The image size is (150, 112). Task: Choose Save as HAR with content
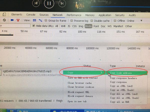click(x=83, y=78)
